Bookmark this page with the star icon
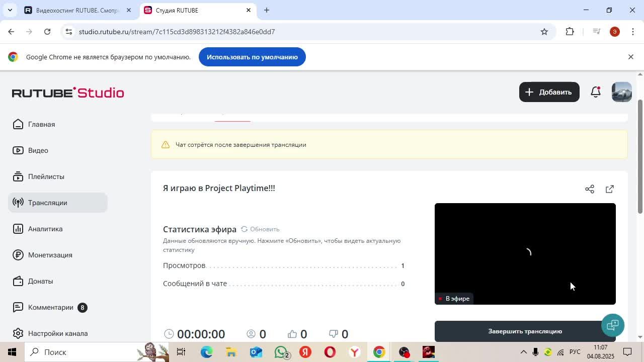This screenshot has width=644, height=362. (544, 32)
